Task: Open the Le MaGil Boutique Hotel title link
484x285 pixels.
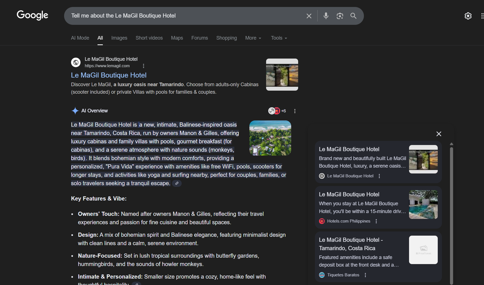Action: 109,75
